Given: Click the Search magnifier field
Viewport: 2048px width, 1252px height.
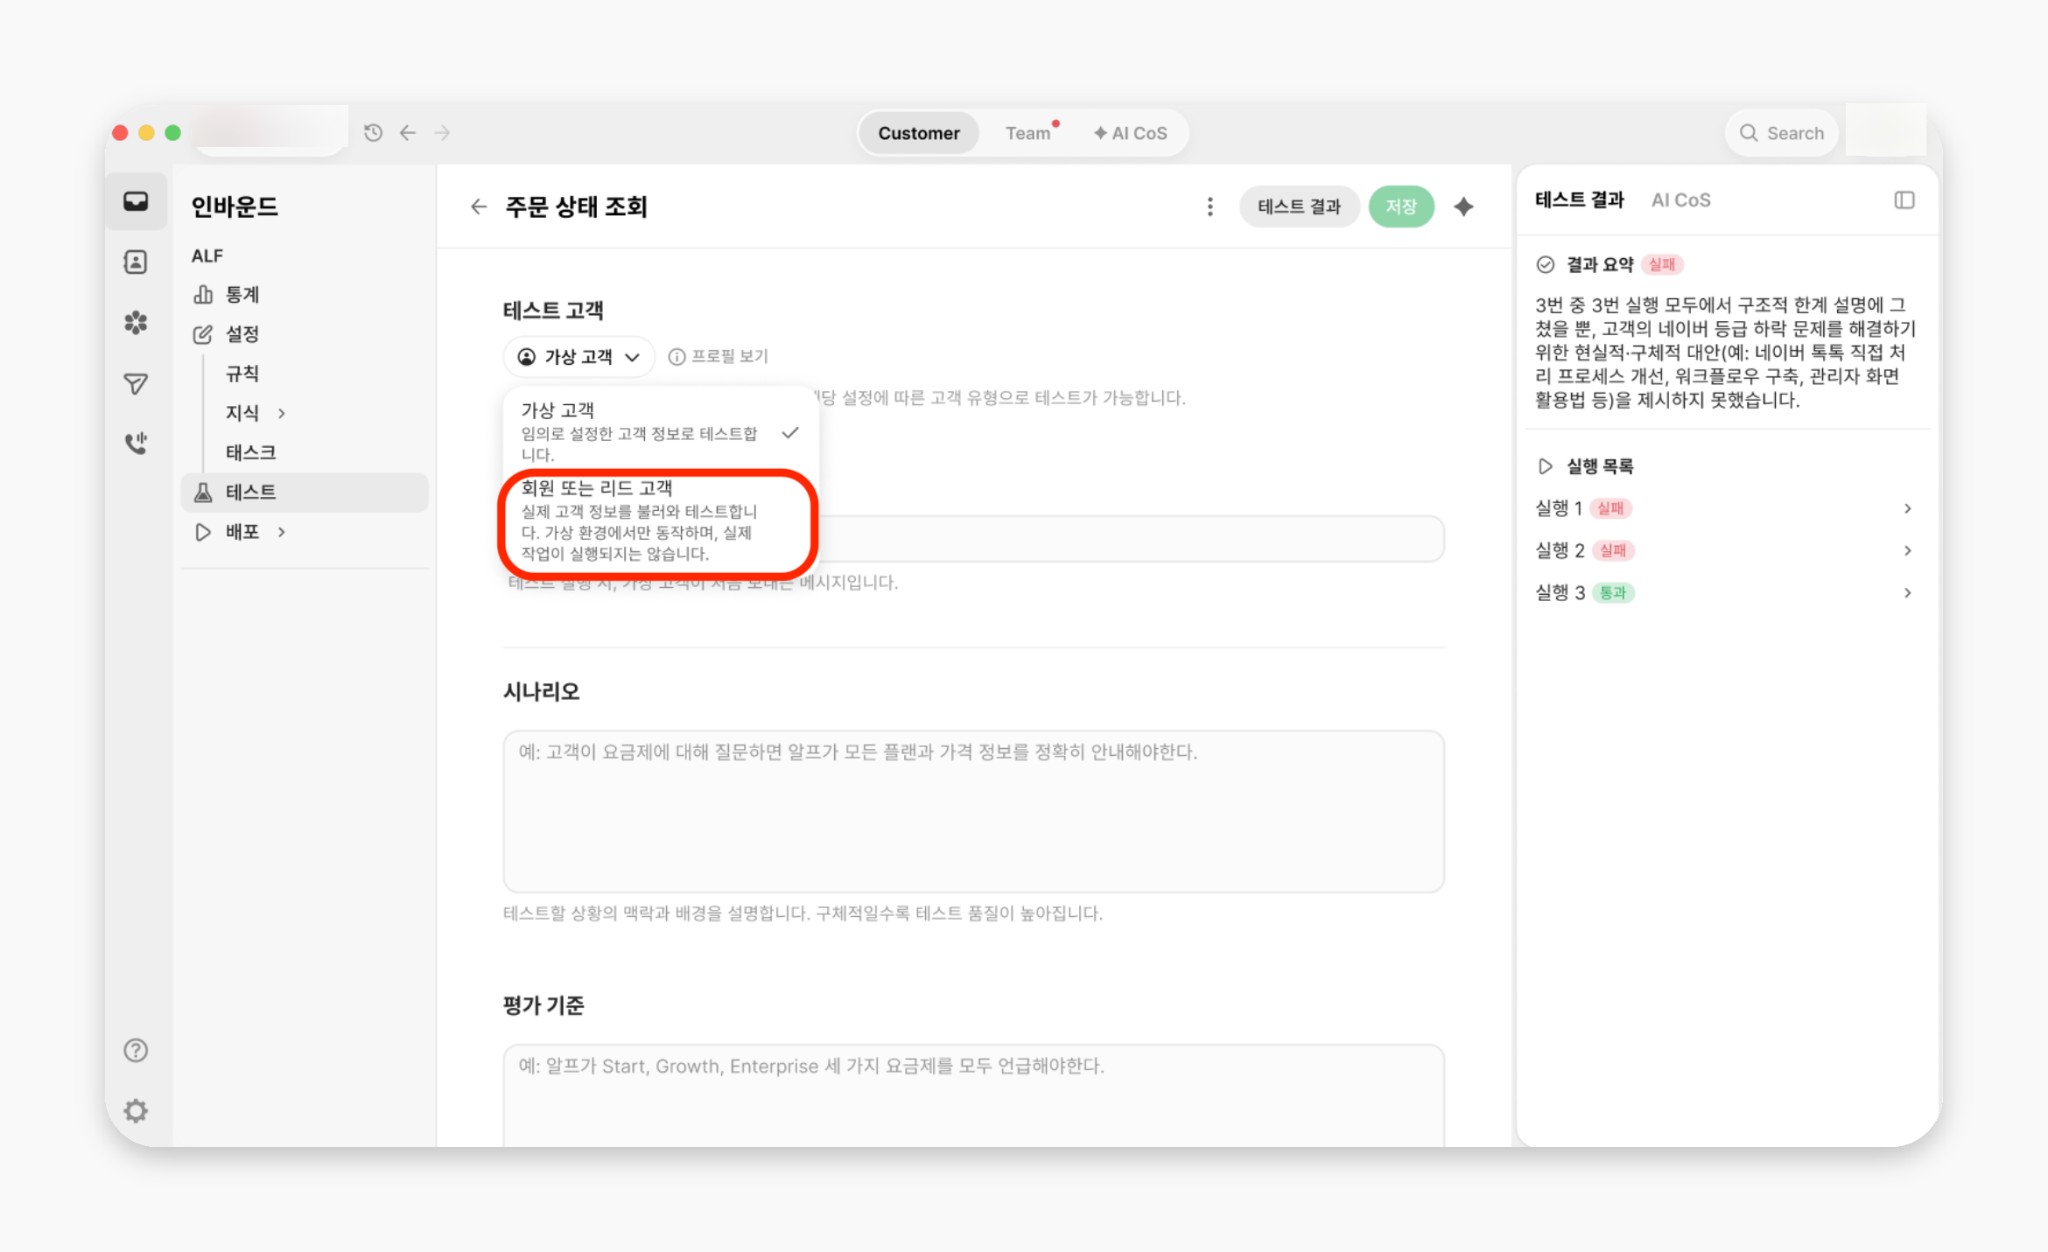Looking at the screenshot, I should [1782, 133].
